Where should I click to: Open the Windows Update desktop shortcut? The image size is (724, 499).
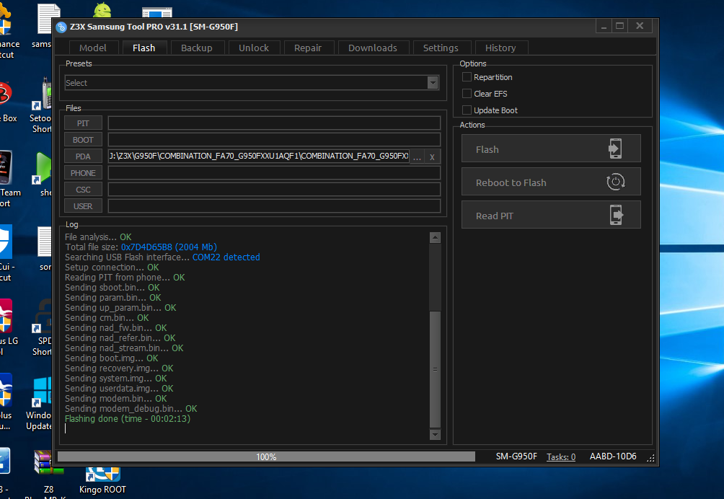[40, 404]
